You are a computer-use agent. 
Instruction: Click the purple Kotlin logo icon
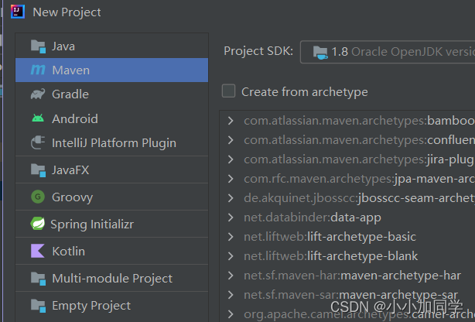click(x=38, y=251)
